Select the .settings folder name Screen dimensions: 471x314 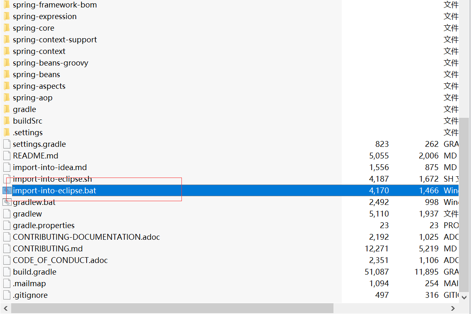pyautogui.click(x=28, y=133)
